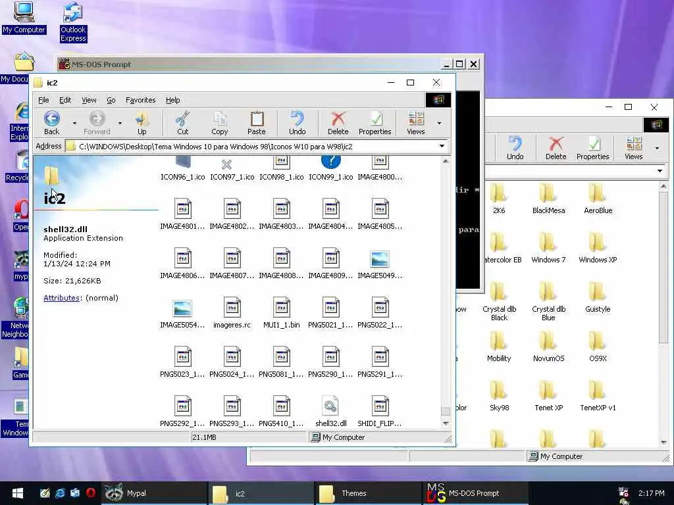Image resolution: width=674 pixels, height=505 pixels.
Task: Open the Sky98 folder
Action: coord(499,390)
